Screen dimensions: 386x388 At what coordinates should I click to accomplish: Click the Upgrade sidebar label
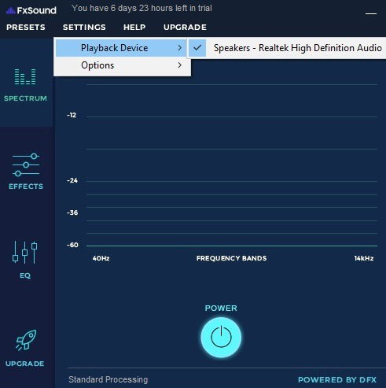[x=25, y=364]
